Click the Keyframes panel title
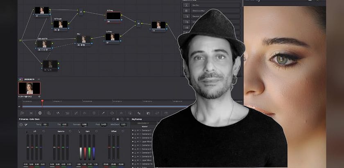 pos(137,119)
